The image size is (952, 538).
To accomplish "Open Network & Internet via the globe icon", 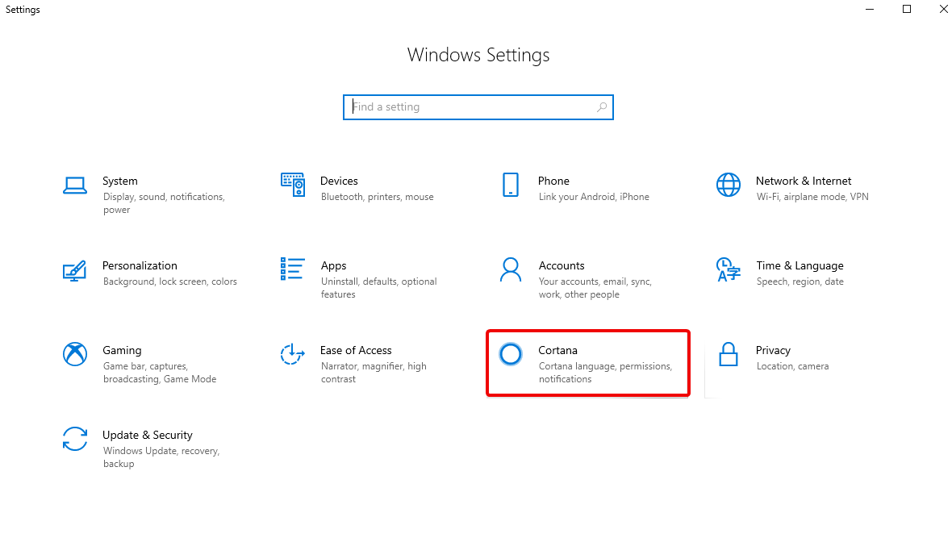I will point(728,185).
